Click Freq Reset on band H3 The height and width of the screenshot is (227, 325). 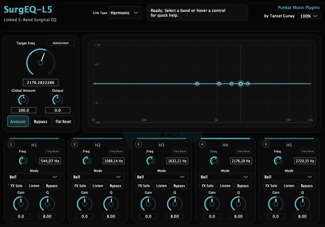[x=180, y=151]
